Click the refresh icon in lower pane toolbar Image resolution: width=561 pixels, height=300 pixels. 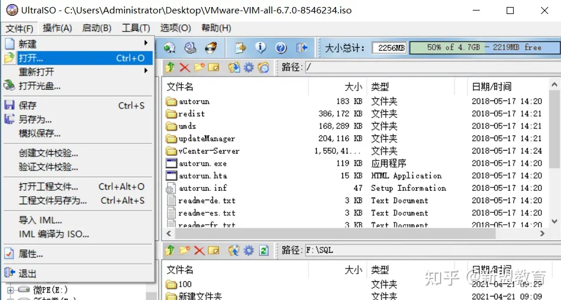pyautogui.click(x=264, y=250)
